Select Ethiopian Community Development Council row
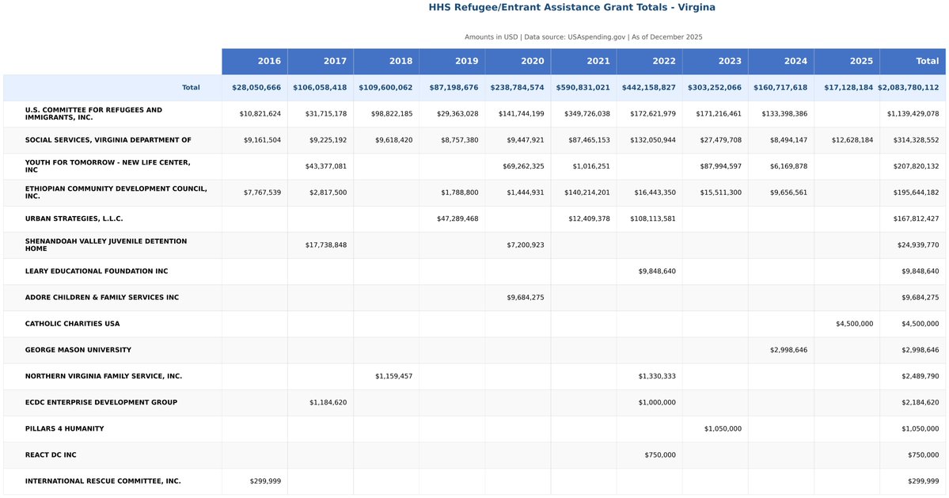 [475, 192]
